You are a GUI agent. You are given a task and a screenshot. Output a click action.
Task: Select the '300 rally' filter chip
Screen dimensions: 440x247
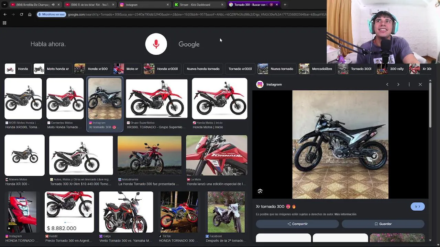coord(392,69)
